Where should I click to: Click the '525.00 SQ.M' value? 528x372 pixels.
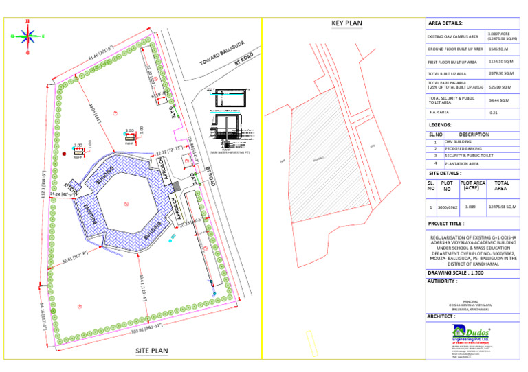[x=500, y=87]
